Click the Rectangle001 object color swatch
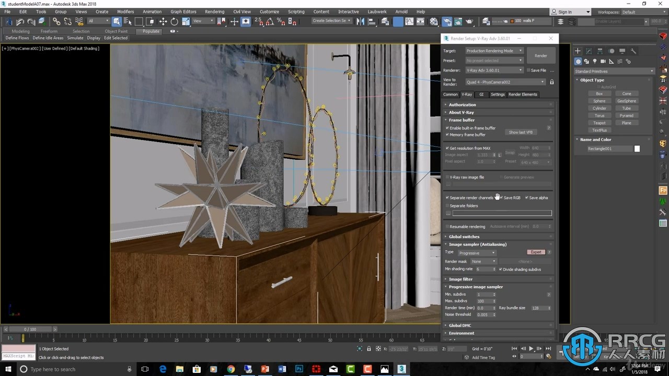The image size is (669, 376). coord(637,149)
